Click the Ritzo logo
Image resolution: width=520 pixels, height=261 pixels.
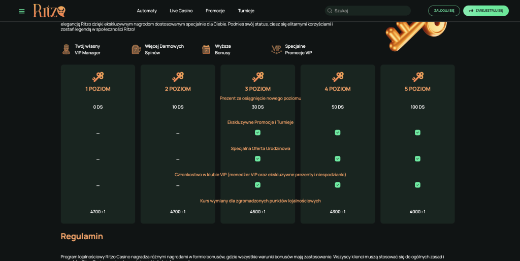pos(49,11)
